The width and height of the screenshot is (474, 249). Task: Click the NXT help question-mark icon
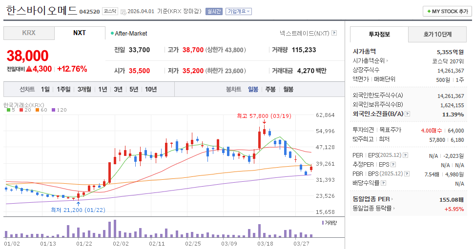tap(334, 33)
